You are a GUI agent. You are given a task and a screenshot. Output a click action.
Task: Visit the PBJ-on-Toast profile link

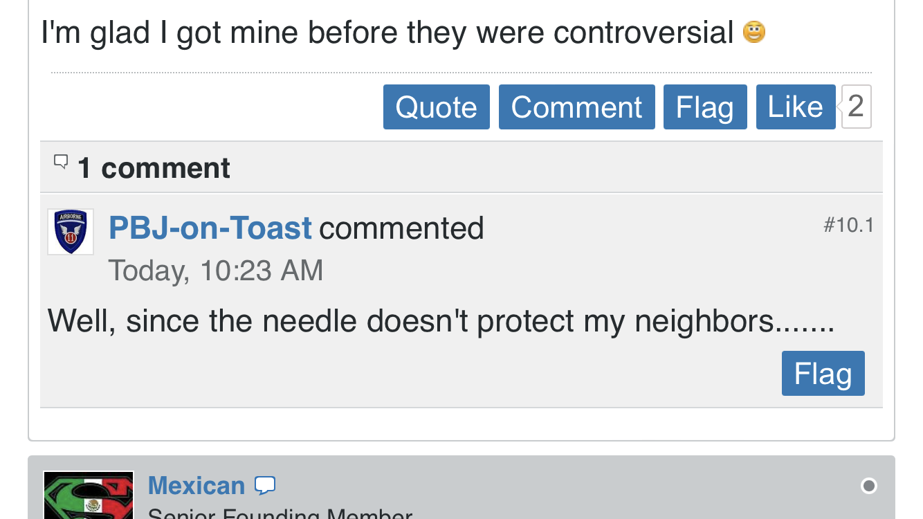[210, 228]
